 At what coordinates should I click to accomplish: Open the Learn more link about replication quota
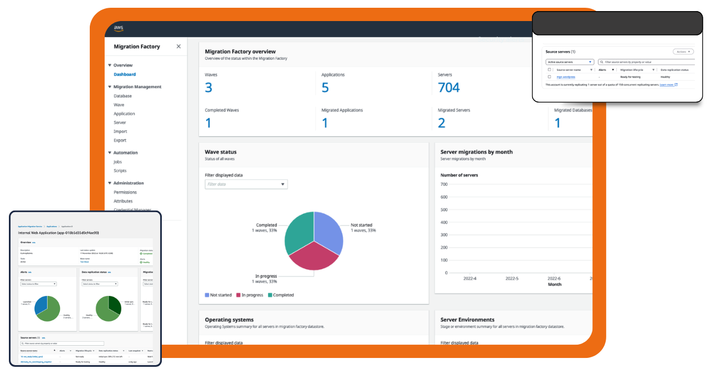click(667, 85)
